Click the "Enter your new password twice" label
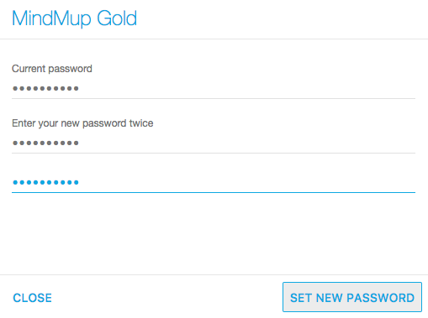 pyautogui.click(x=82, y=123)
